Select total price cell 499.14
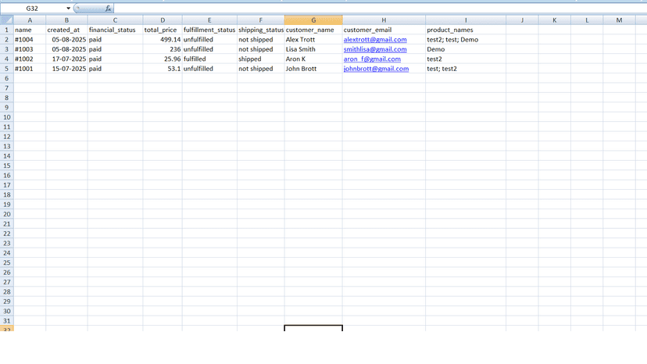Viewport: 647px width, 364px height. (x=163, y=40)
